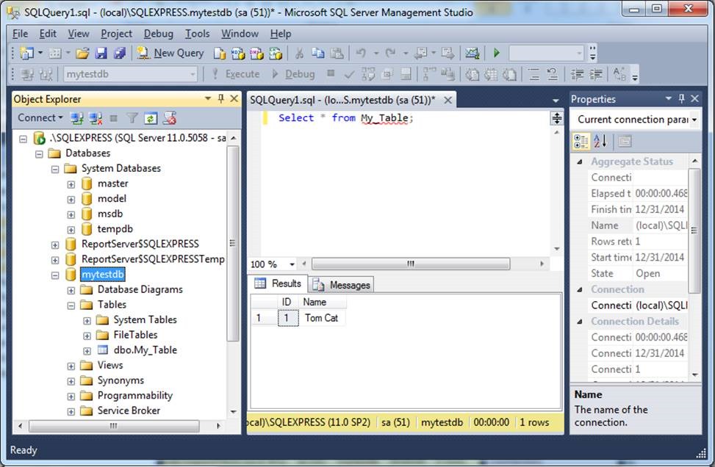This screenshot has width=715, height=467.
Task: Open the Tools menu
Action: click(x=197, y=34)
